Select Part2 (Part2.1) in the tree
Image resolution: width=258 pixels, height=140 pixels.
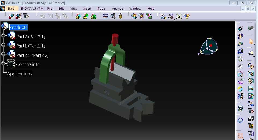tap(31, 37)
